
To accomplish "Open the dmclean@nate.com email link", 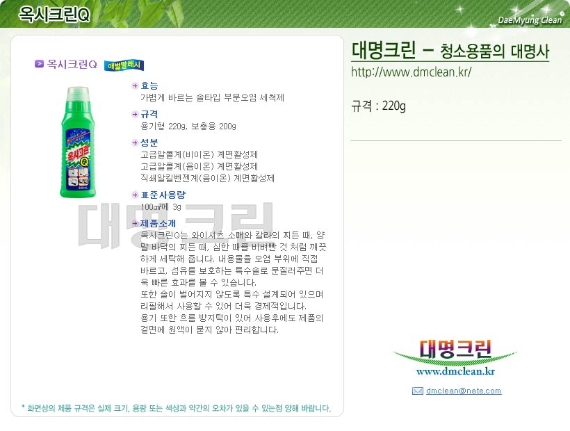I will coord(464,391).
